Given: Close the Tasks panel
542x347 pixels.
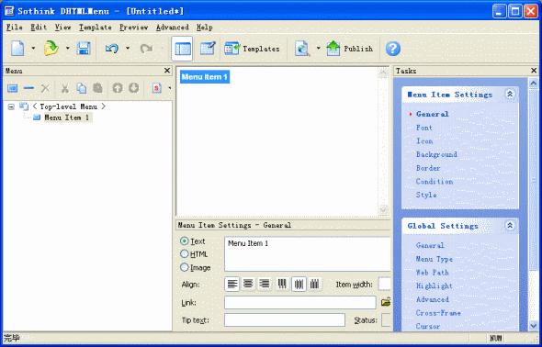Looking at the screenshot, I should click(x=534, y=71).
